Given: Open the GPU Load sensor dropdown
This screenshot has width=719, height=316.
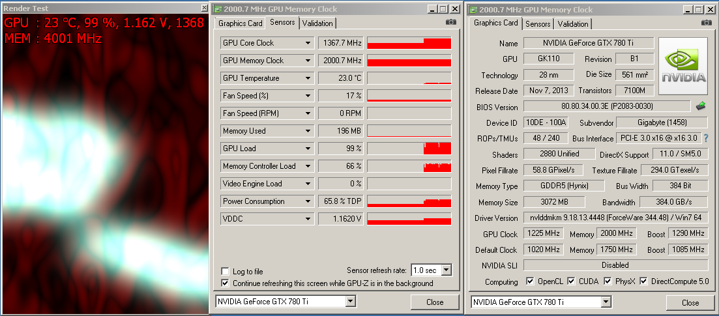Looking at the screenshot, I should tap(308, 149).
